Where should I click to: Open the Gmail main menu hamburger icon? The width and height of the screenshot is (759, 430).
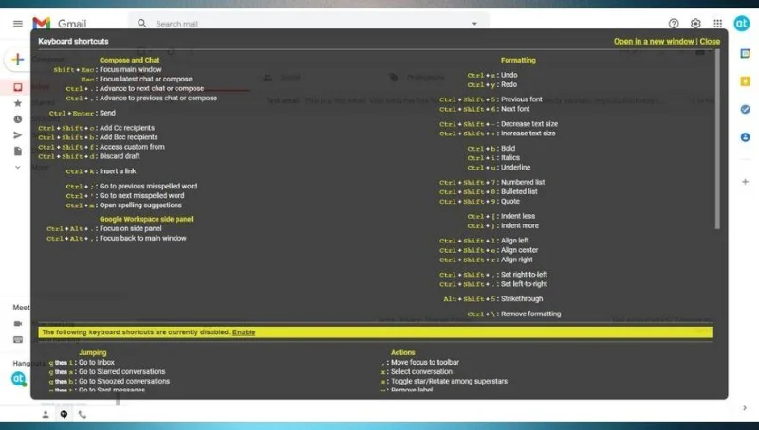18,23
